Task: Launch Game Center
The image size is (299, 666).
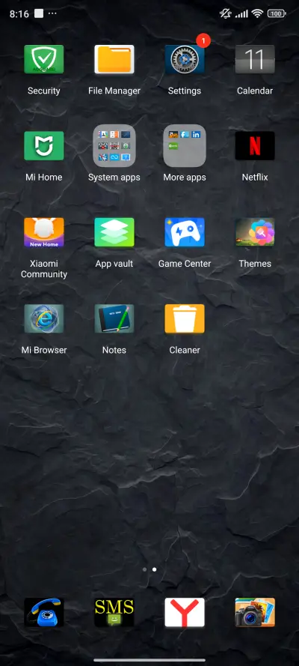Action: [x=185, y=232]
